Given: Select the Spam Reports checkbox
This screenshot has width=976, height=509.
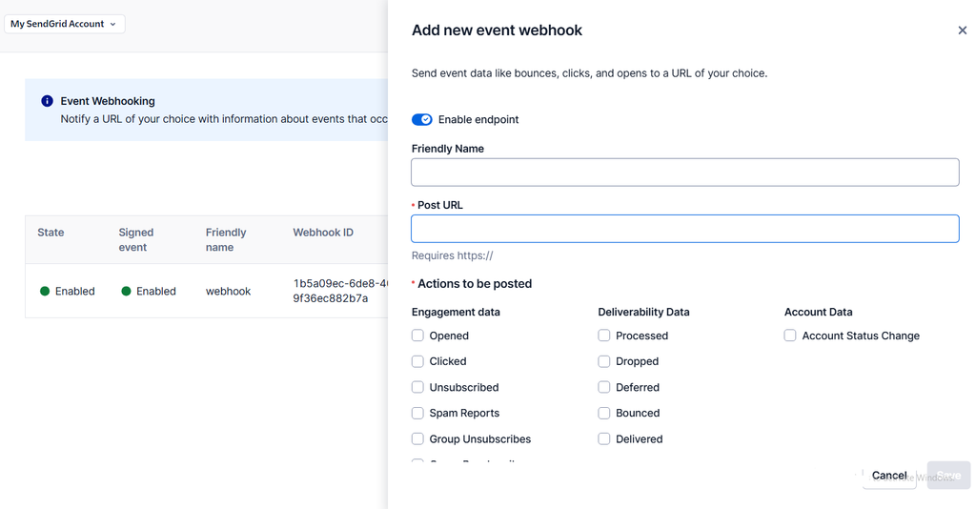Looking at the screenshot, I should click(x=417, y=413).
